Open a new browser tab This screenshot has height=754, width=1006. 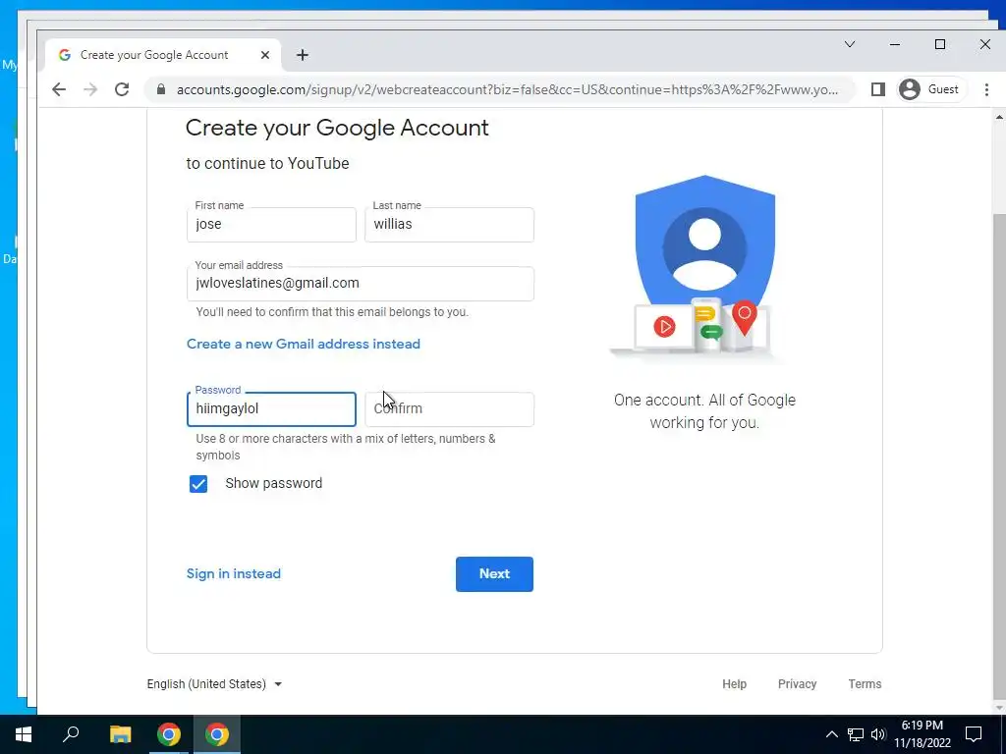coord(303,55)
